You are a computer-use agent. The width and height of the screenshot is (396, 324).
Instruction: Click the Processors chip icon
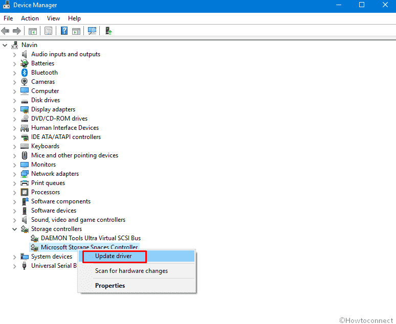25,192
